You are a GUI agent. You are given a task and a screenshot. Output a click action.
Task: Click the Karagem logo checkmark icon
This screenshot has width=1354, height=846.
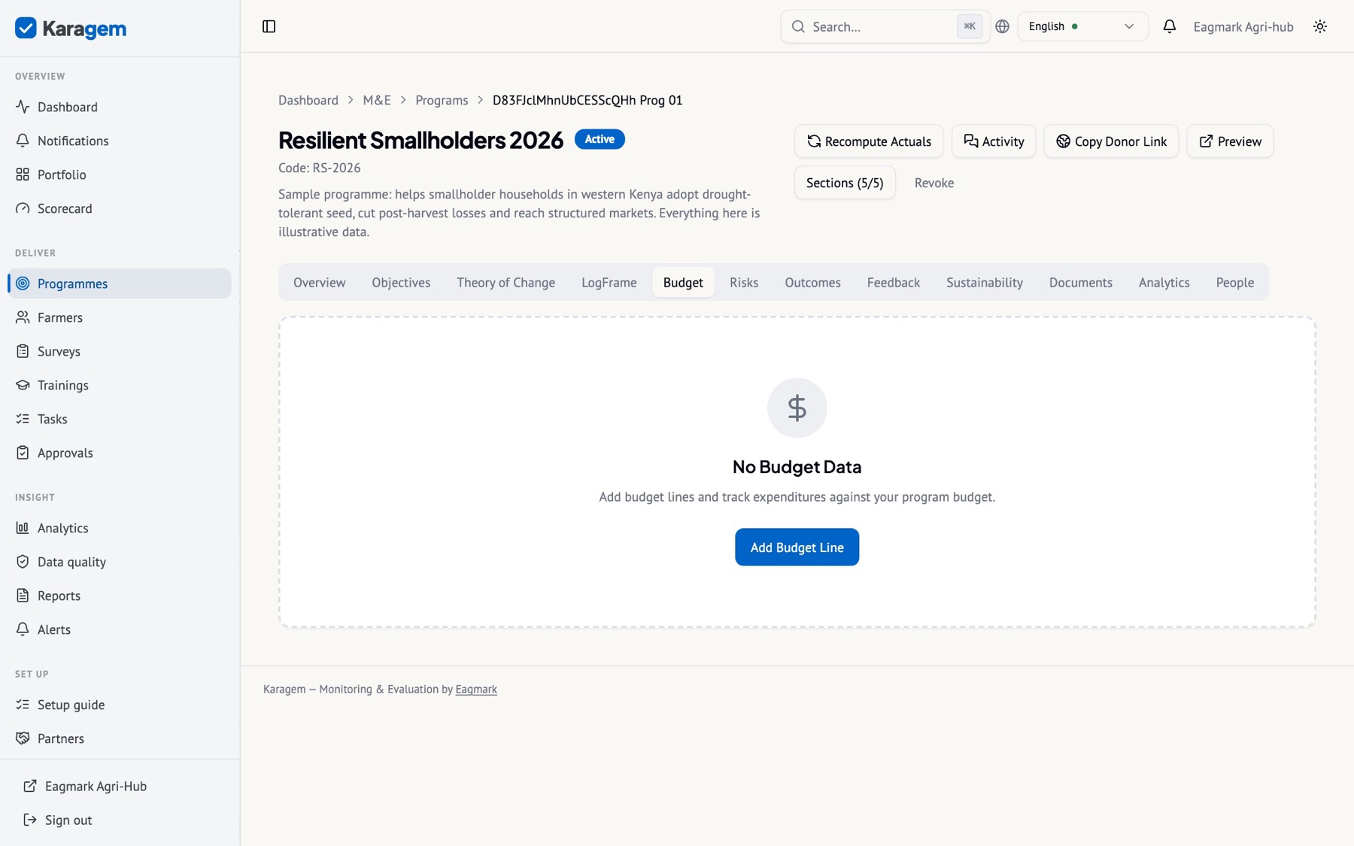tap(26, 28)
